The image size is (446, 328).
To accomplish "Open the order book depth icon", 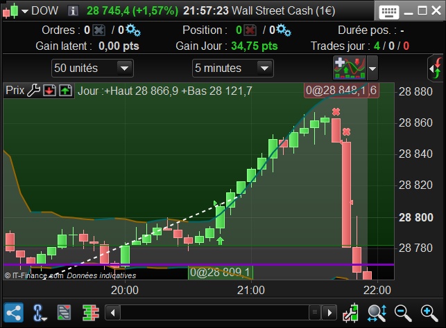I will click(91, 313).
